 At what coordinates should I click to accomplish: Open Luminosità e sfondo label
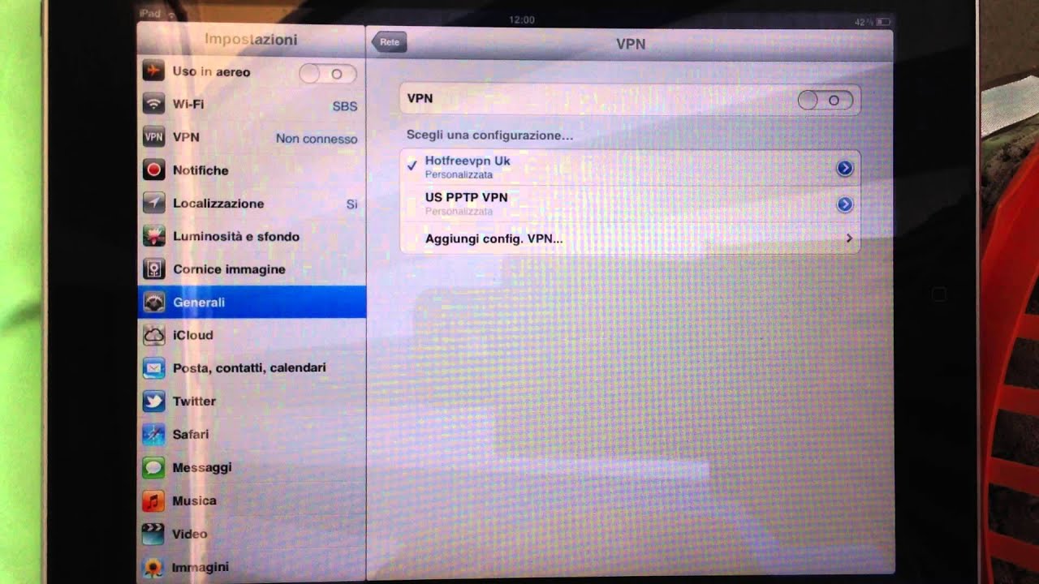[236, 237]
